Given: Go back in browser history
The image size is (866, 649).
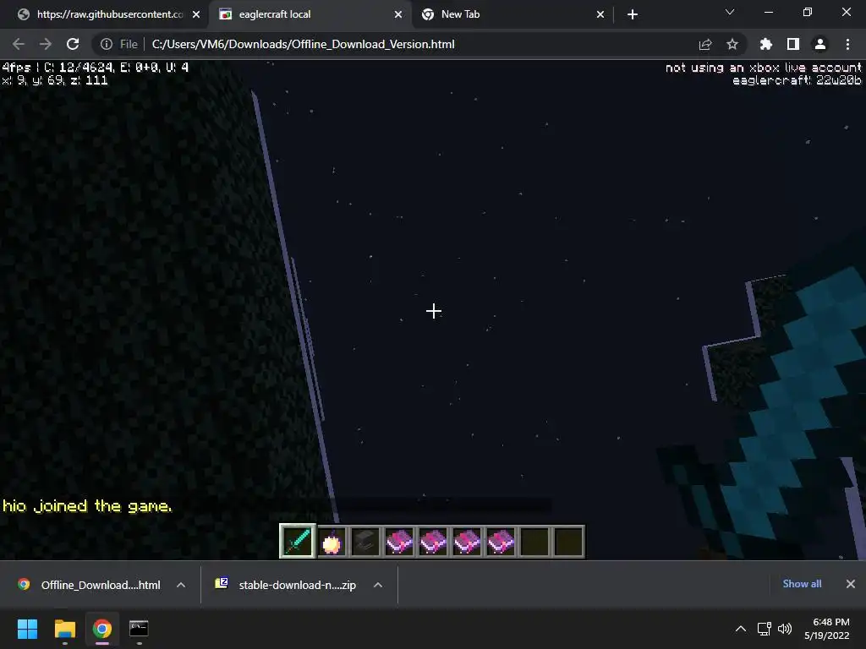Looking at the screenshot, I should tap(19, 44).
